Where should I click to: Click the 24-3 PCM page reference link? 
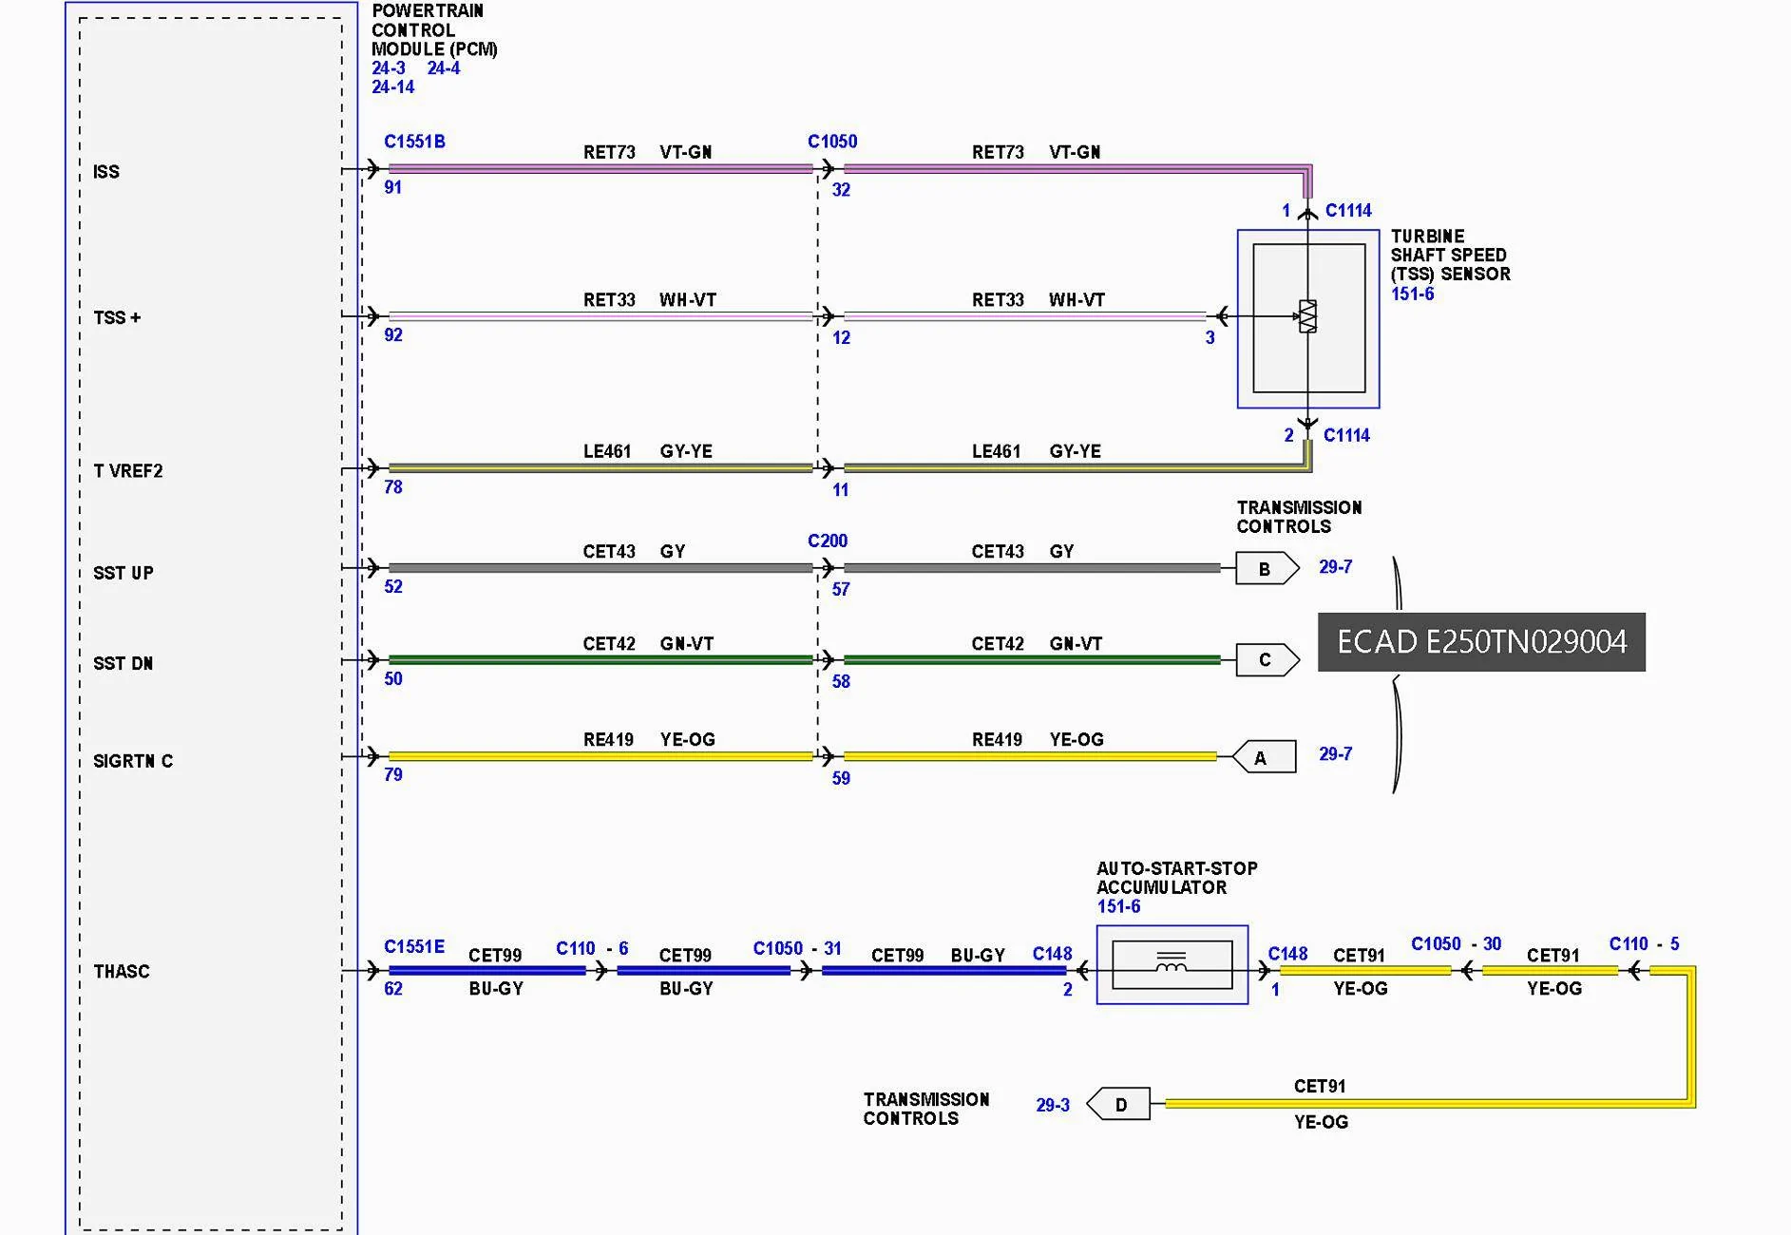[389, 68]
